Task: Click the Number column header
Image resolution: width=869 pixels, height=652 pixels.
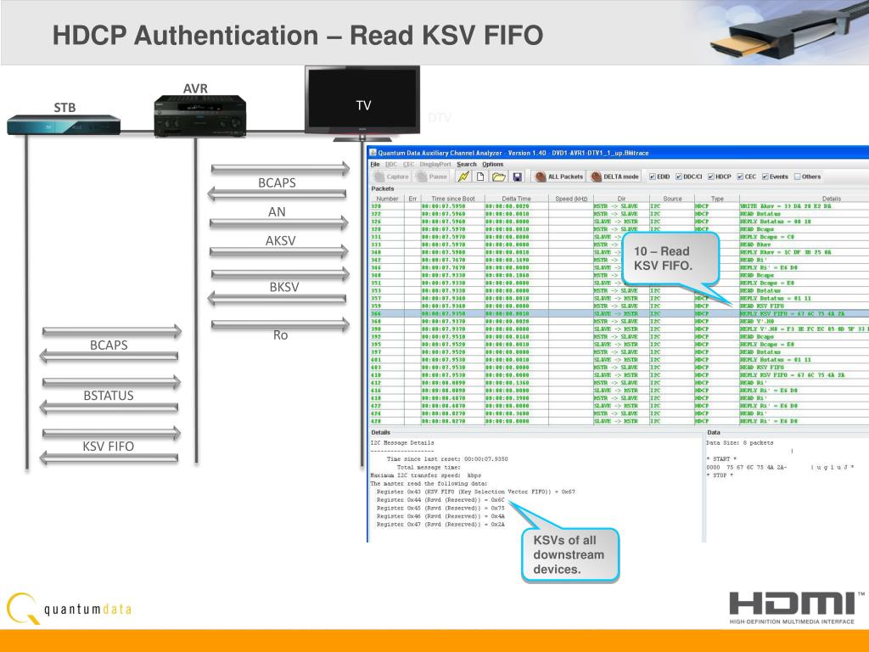Action: click(387, 199)
